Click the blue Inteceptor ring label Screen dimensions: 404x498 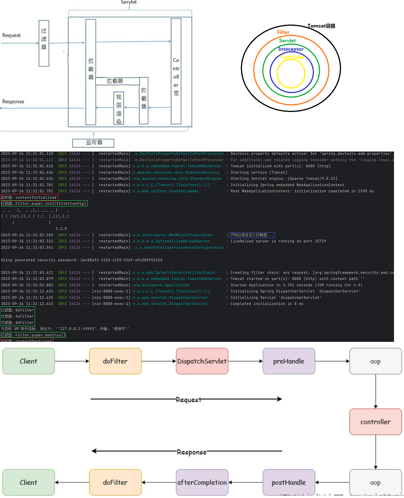pos(291,49)
